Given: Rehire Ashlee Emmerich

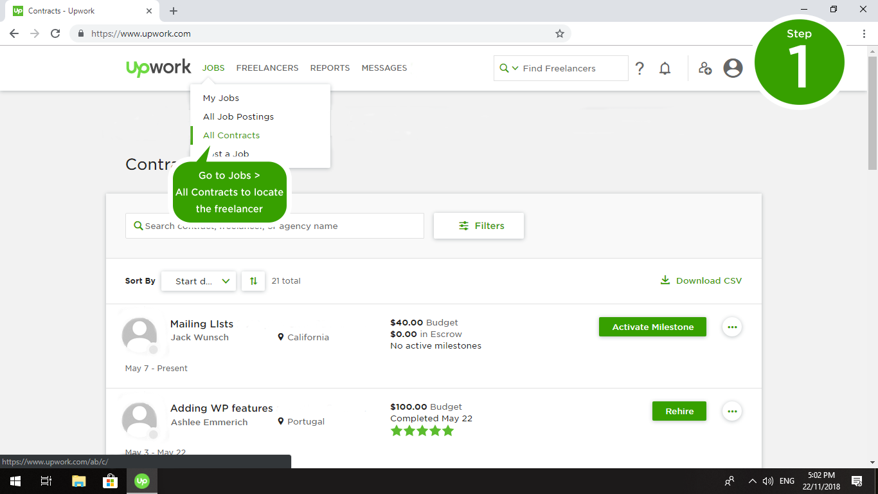Looking at the screenshot, I should [x=679, y=411].
